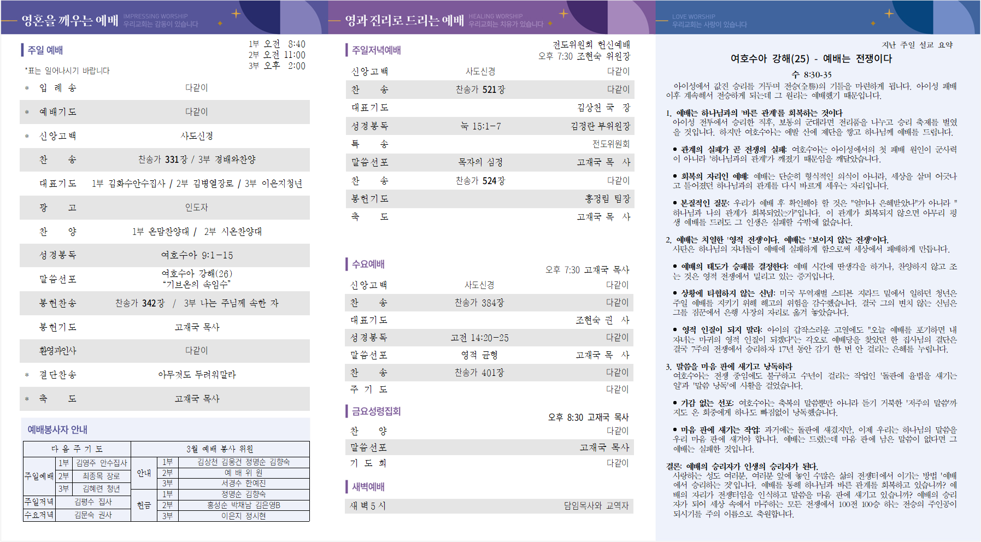
Task: Select the 영과 진리로 드리는 예배 banner title
Action: pyautogui.click(x=404, y=21)
